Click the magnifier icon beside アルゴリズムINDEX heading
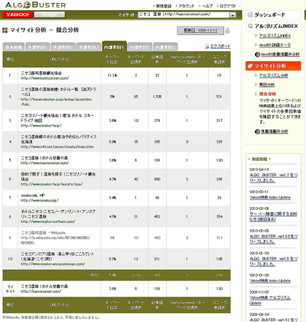Image resolution: width=306 pixels, height=322 pixels. 250,26
